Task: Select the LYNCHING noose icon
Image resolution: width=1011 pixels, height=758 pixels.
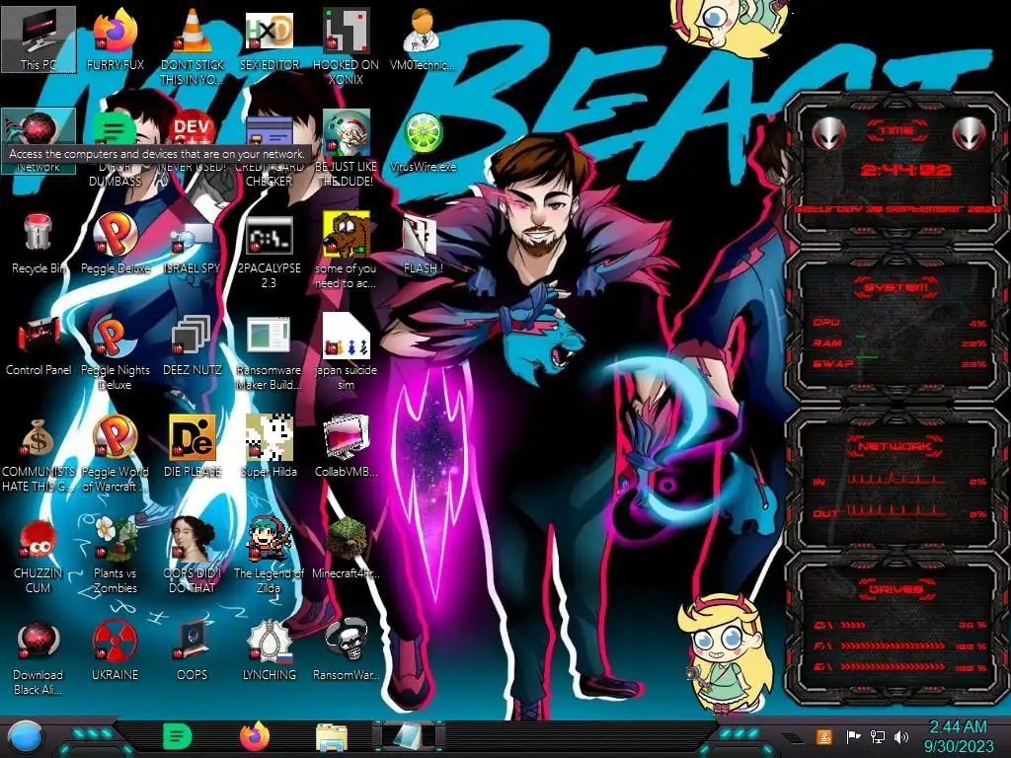Action: pyautogui.click(x=269, y=649)
